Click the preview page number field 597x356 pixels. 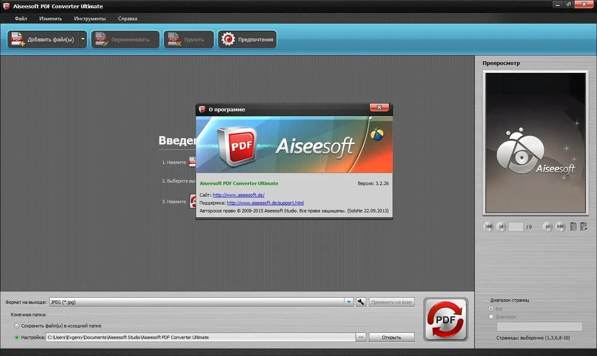coord(516,226)
